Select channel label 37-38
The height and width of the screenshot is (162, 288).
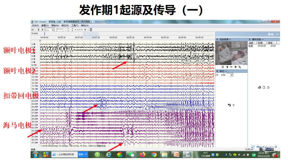(x=34, y=142)
